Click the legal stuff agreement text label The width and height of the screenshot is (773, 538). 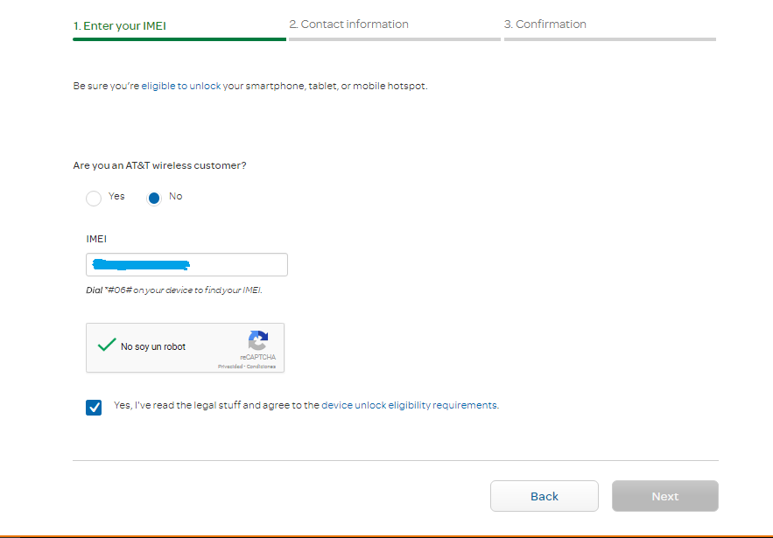click(216, 406)
